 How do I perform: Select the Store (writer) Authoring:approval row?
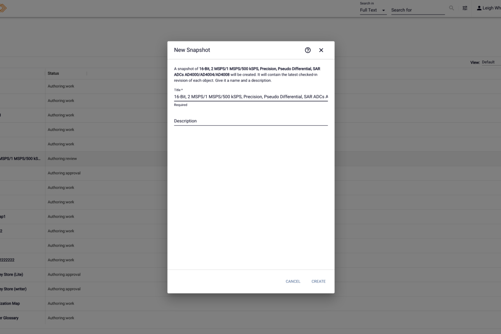(250, 289)
